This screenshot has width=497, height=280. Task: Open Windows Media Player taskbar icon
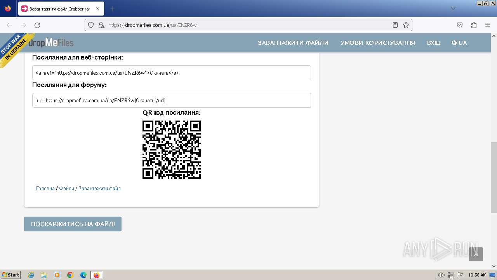[x=57, y=275]
